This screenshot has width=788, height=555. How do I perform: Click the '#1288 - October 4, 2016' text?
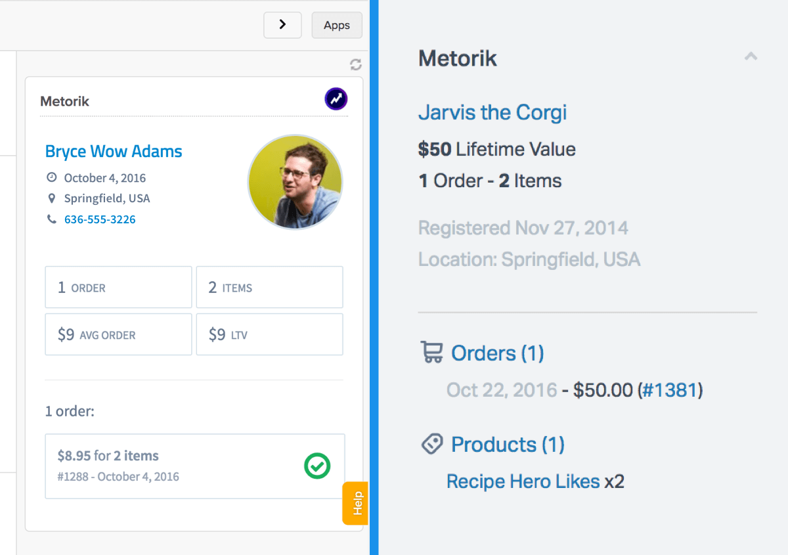tap(118, 477)
